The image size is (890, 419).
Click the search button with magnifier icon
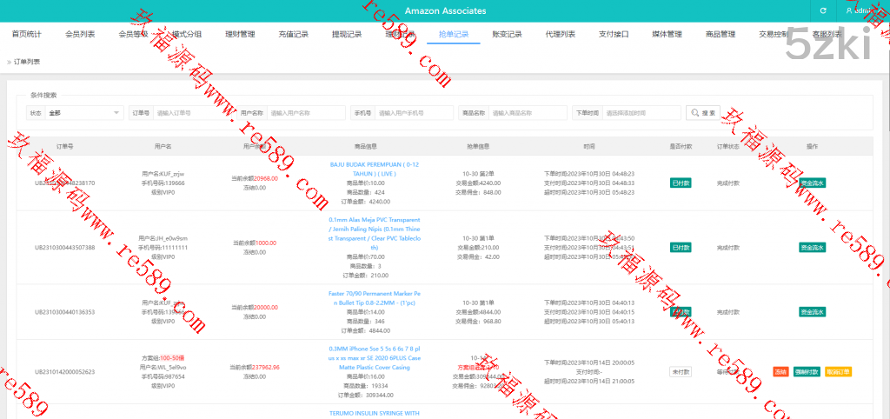[704, 113]
